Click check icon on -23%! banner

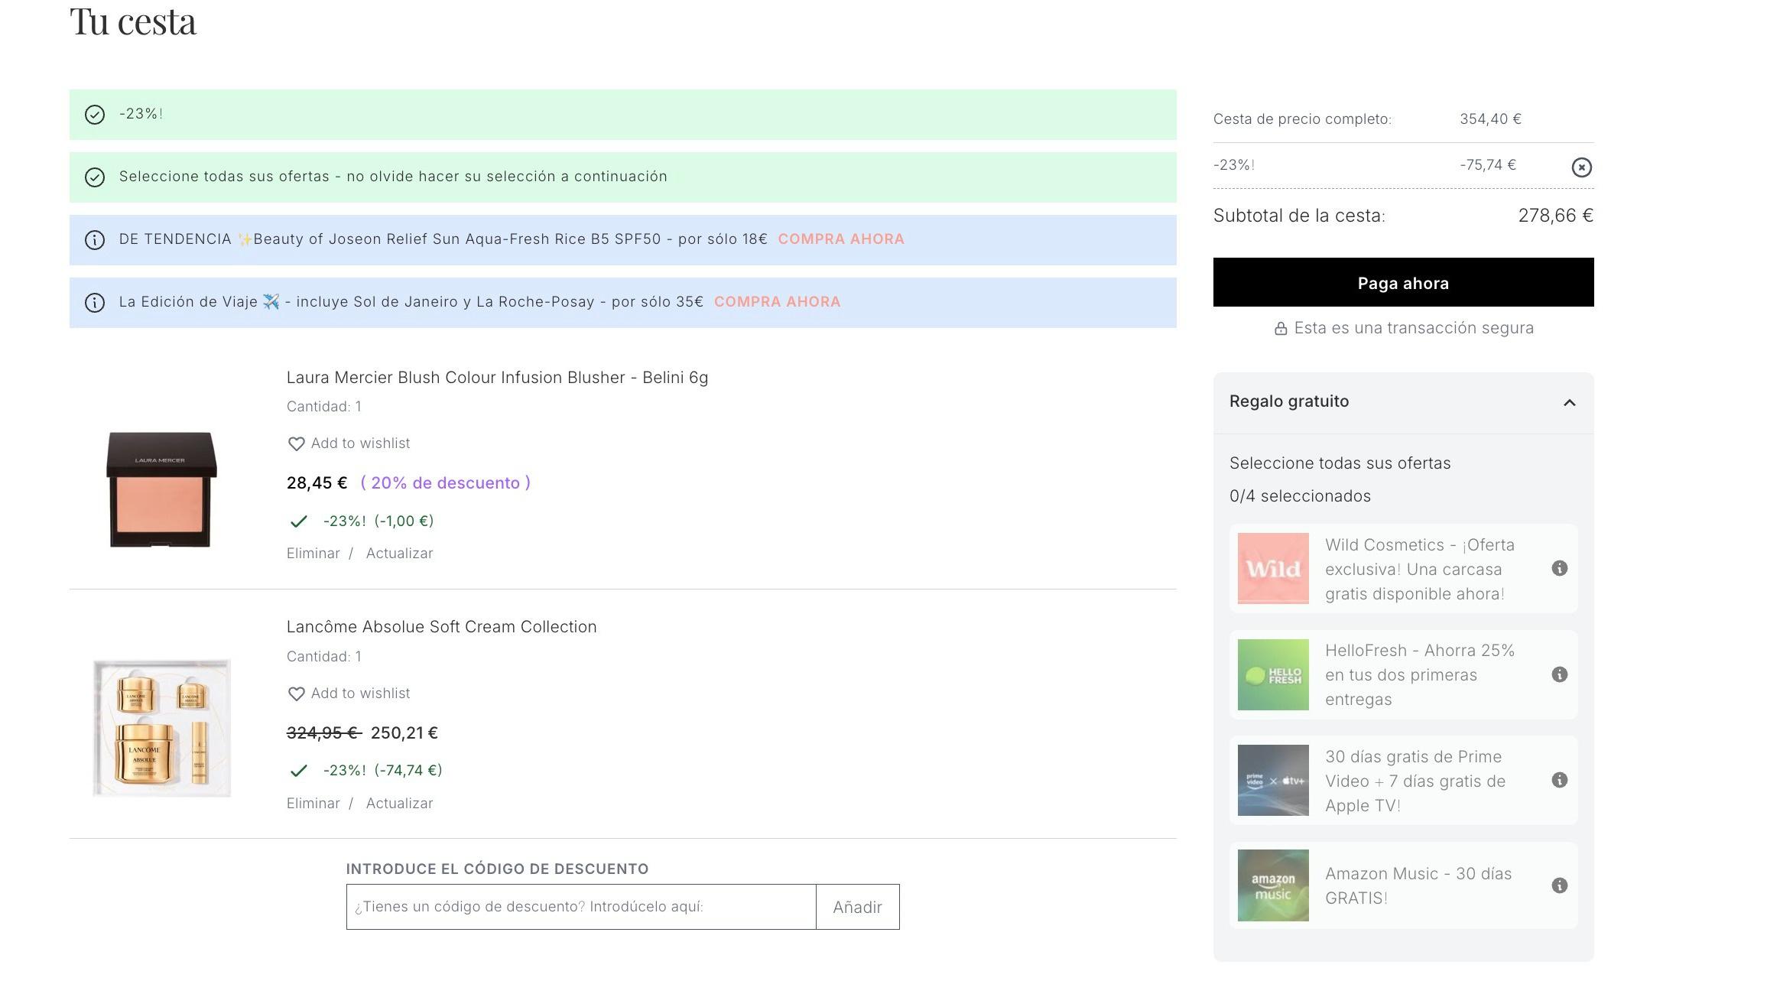coord(94,115)
